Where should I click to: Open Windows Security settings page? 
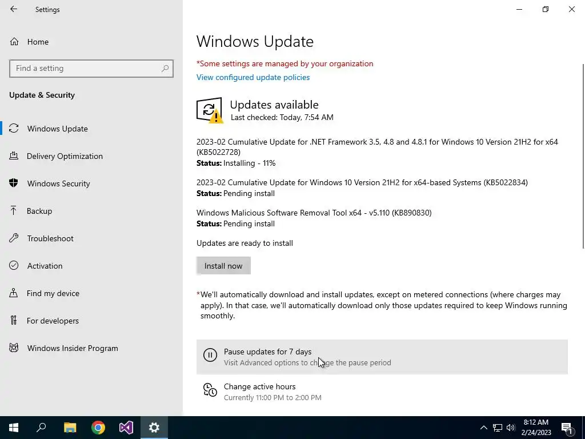(x=91, y=183)
